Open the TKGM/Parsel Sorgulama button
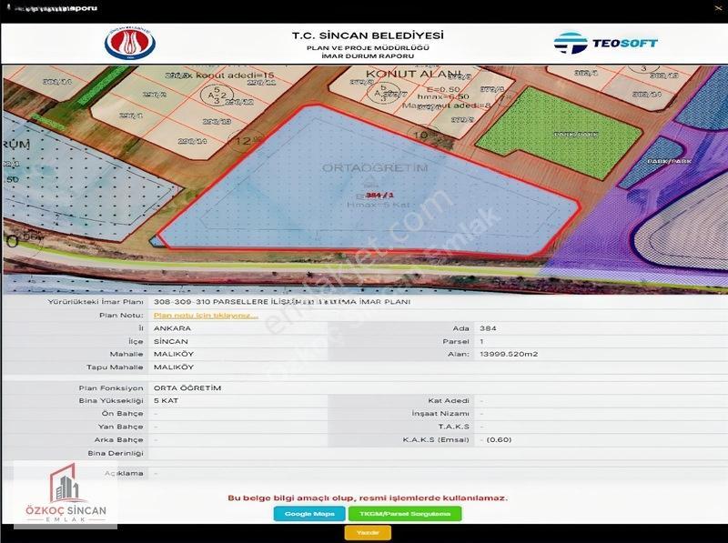This screenshot has width=728, height=543. (x=405, y=514)
